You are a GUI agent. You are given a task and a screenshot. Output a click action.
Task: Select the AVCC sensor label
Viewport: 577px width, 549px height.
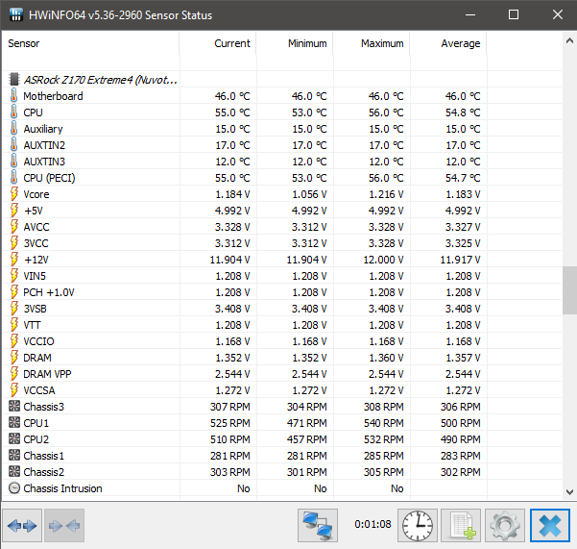(36, 227)
